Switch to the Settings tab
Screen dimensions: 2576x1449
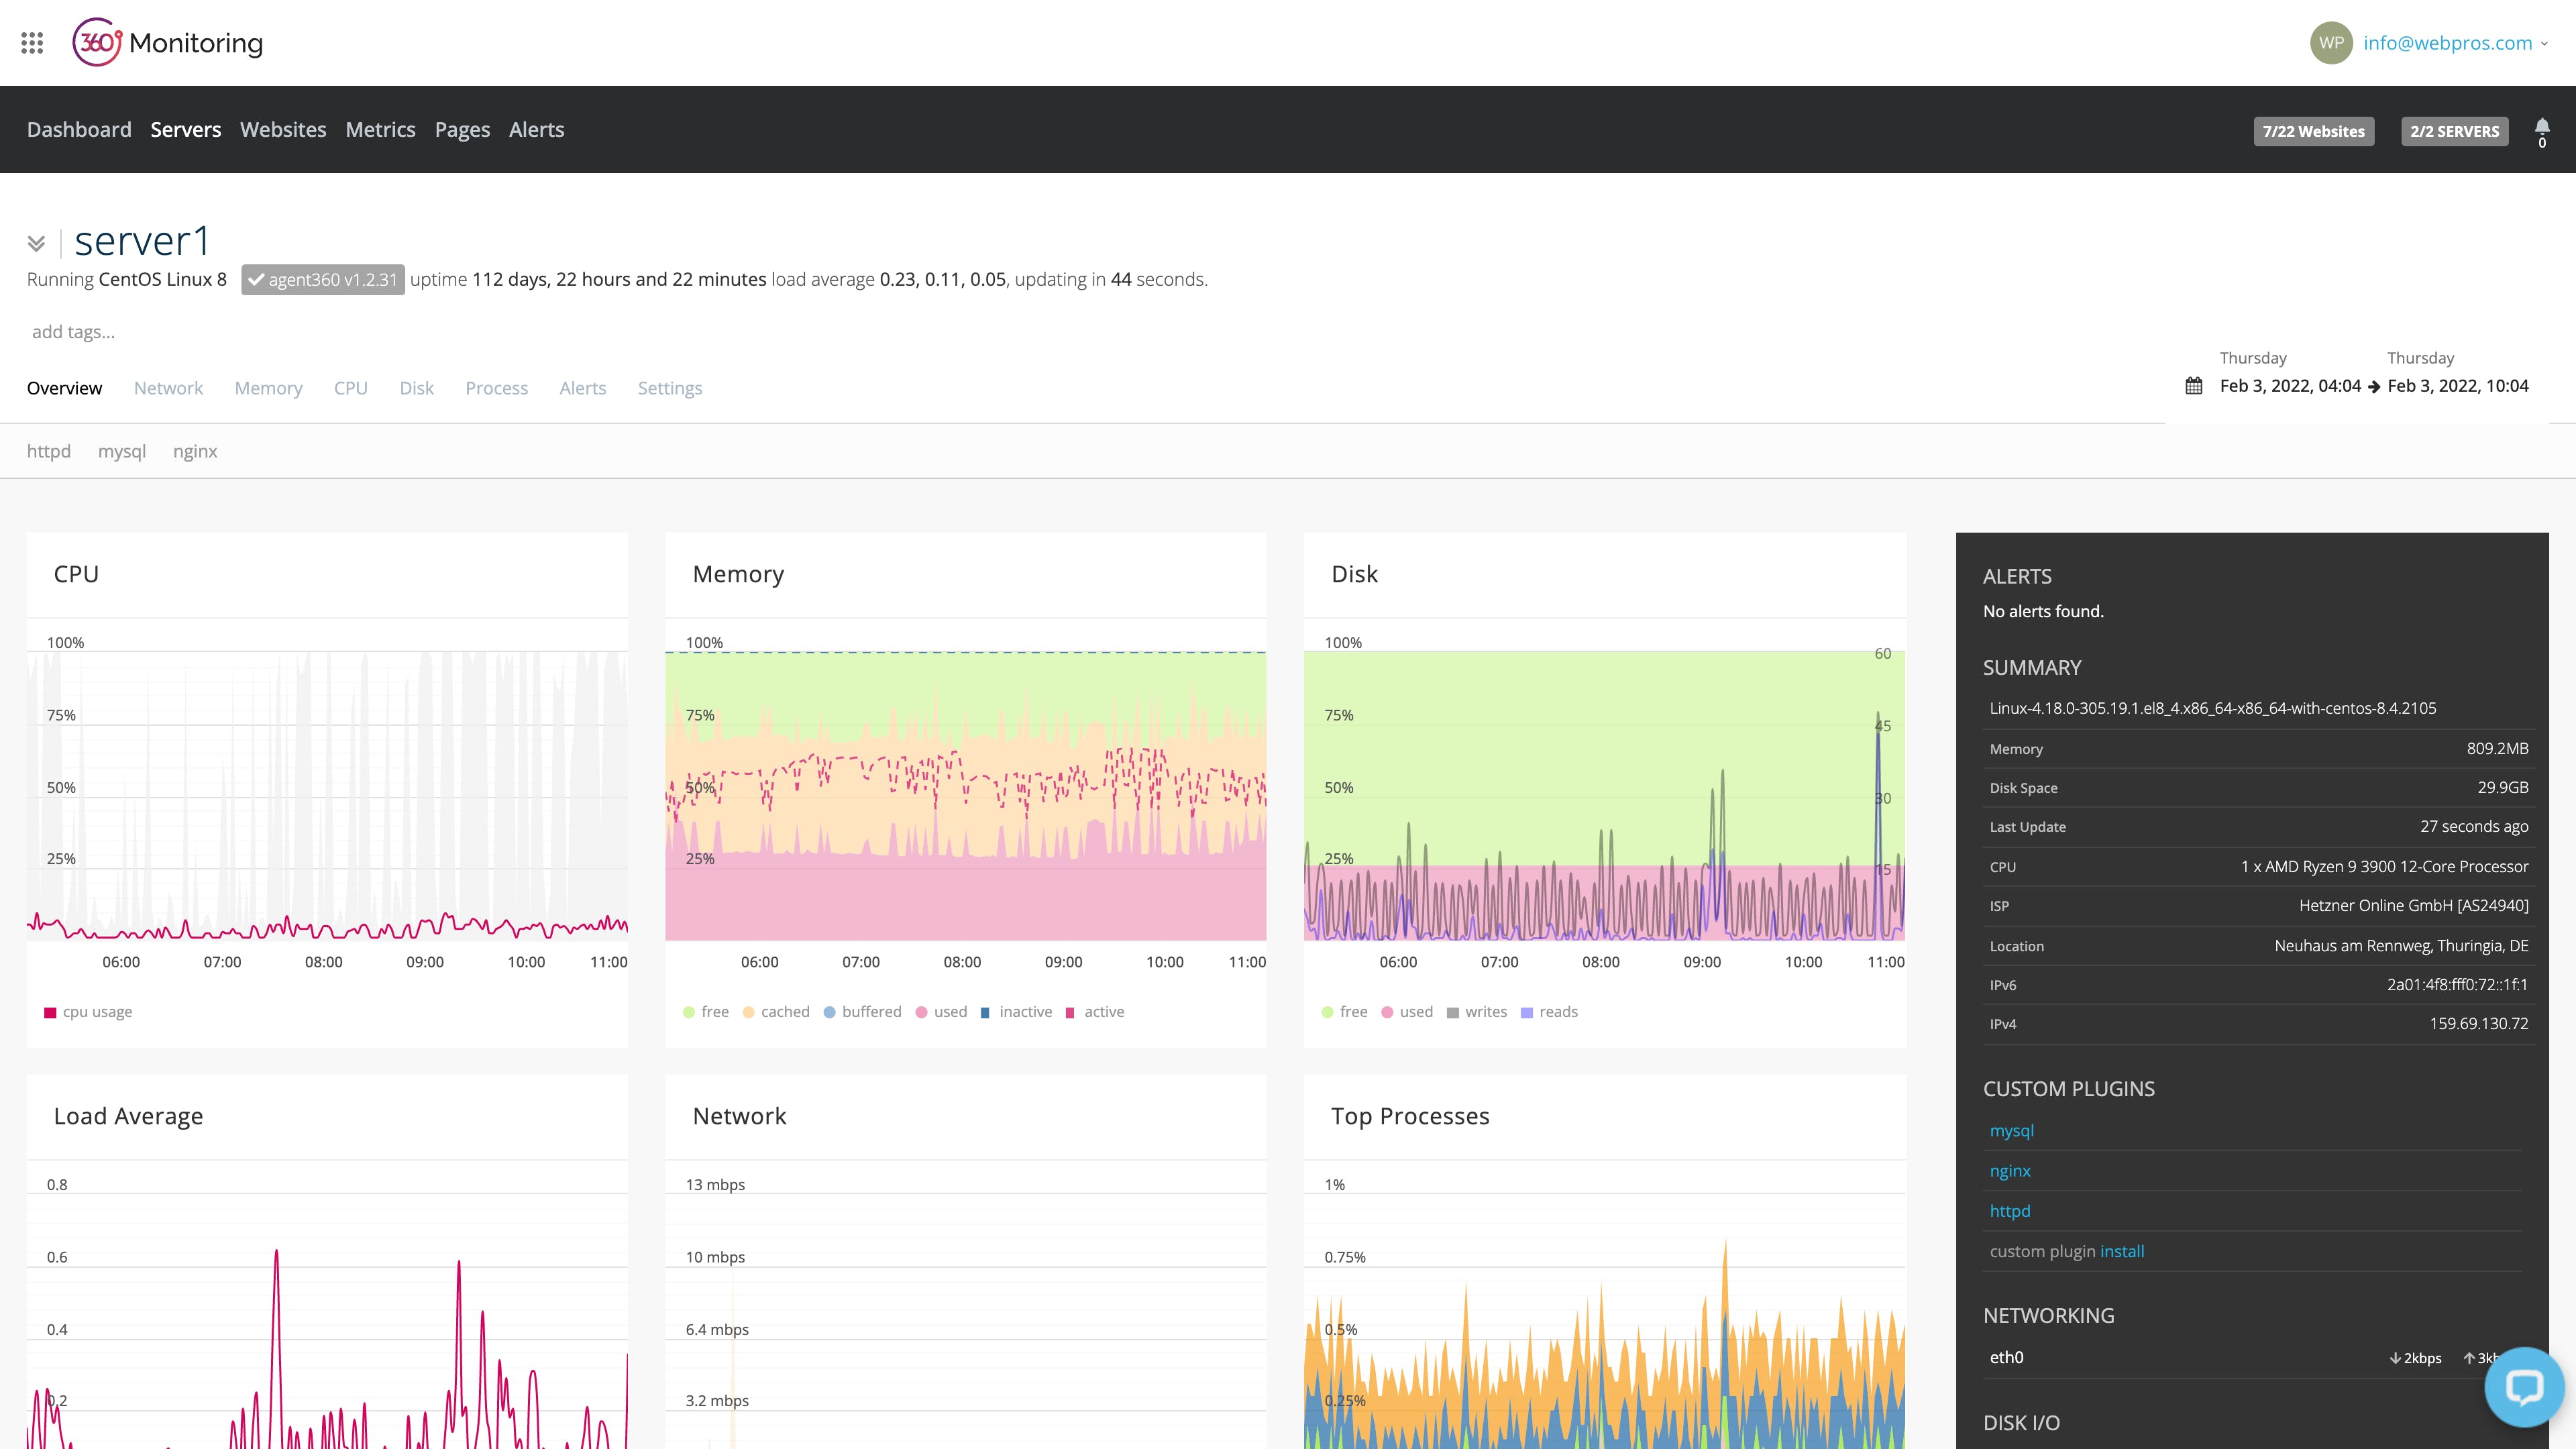tap(670, 388)
